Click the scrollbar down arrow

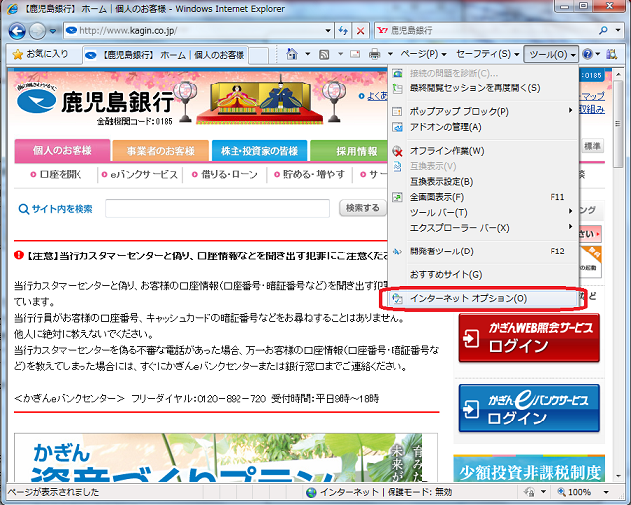(x=618, y=476)
